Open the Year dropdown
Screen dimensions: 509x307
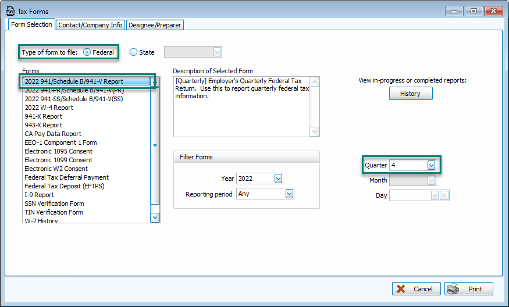pos(278,179)
